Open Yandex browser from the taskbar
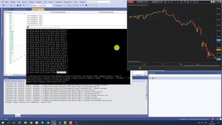Viewport: 222px width, 125px height. (x=37, y=123)
